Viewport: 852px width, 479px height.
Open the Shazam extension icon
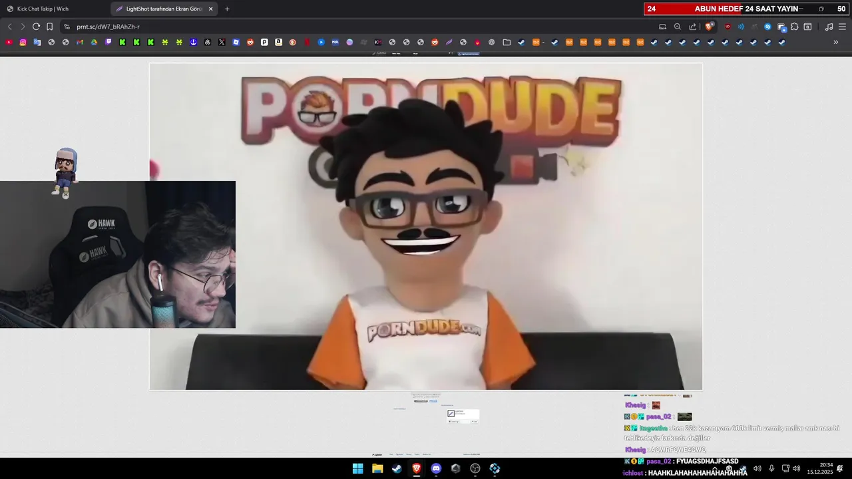coord(767,27)
